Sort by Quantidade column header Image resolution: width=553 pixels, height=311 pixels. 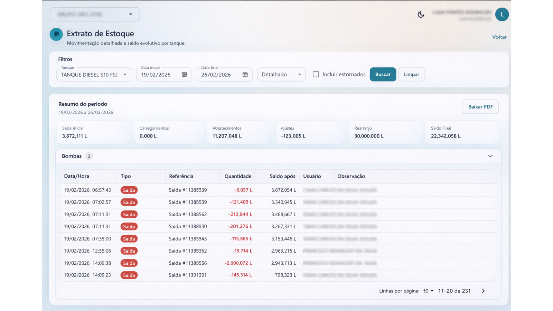[238, 176]
